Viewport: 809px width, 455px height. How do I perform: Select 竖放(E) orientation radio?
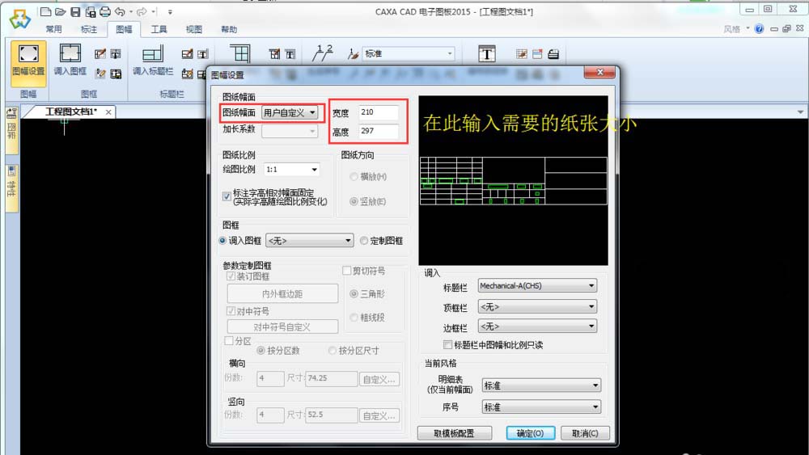(x=354, y=201)
